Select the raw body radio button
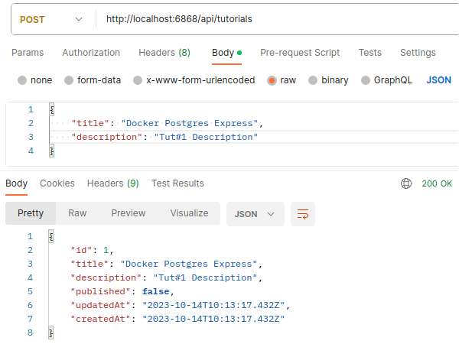Screen dimensions: 459x344 [x=272, y=80]
